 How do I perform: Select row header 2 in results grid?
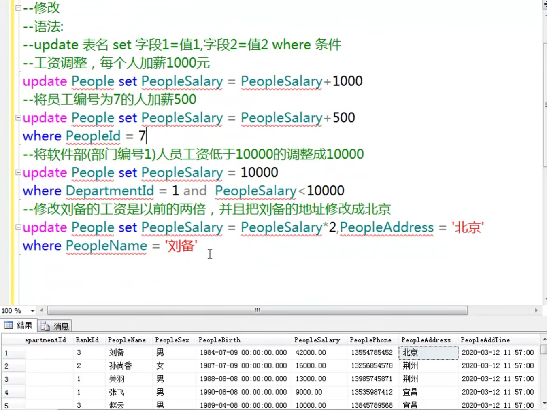coord(13,366)
